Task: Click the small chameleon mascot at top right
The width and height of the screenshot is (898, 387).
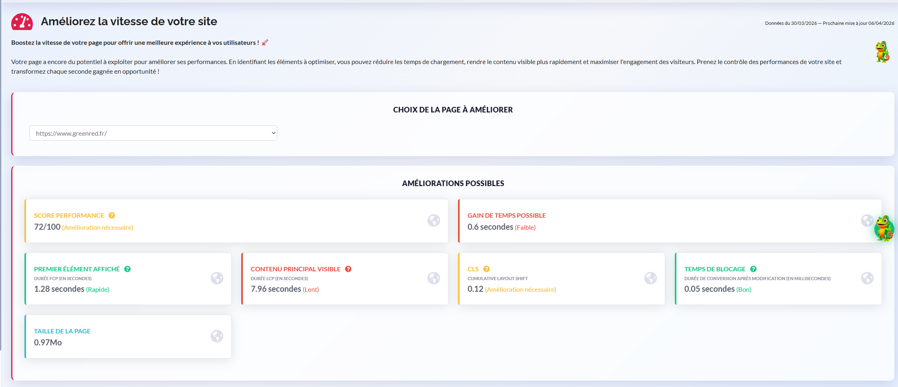Action: 882,52
